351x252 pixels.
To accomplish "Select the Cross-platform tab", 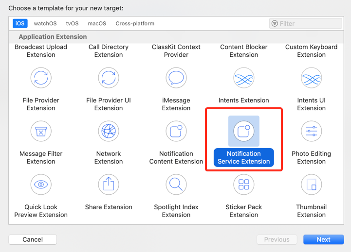I will [x=135, y=23].
